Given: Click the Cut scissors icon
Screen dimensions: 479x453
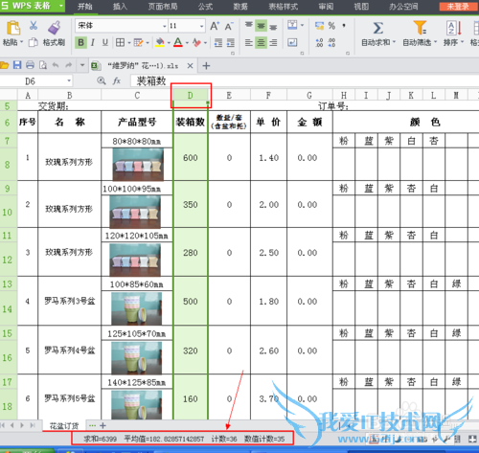Looking at the screenshot, I should [x=34, y=26].
